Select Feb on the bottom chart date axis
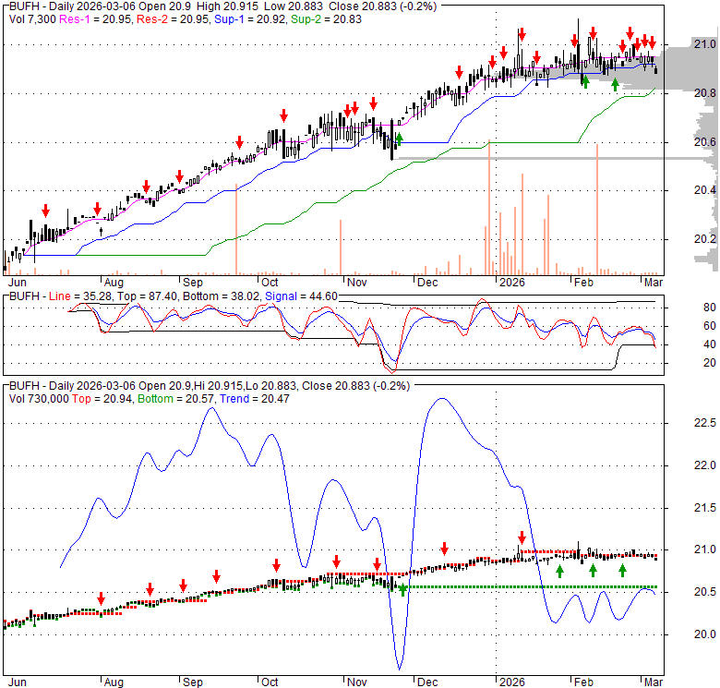 point(583,682)
